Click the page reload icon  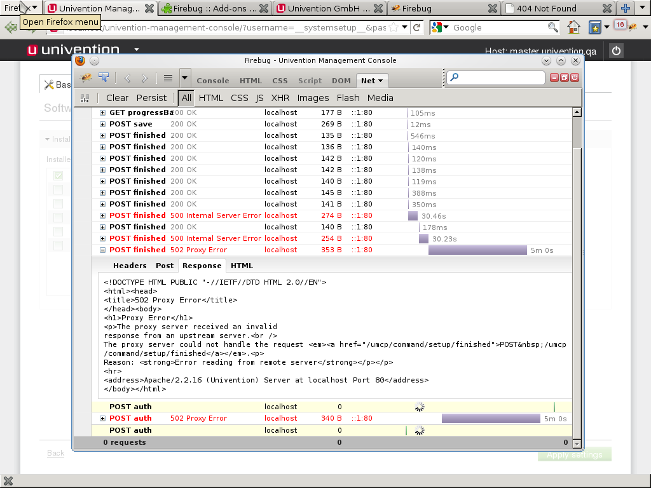coord(417,27)
